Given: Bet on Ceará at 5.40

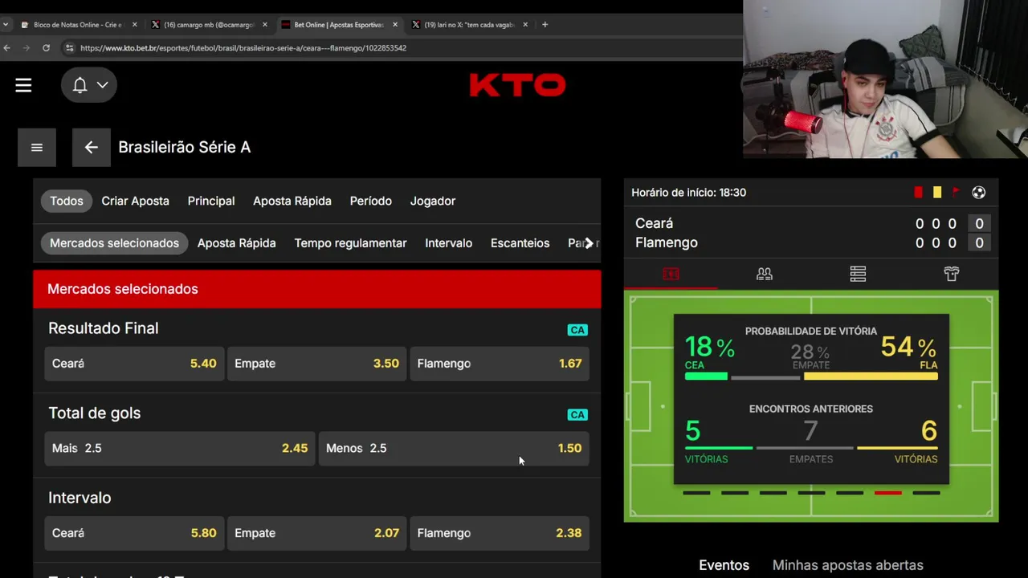Looking at the screenshot, I should click(134, 364).
